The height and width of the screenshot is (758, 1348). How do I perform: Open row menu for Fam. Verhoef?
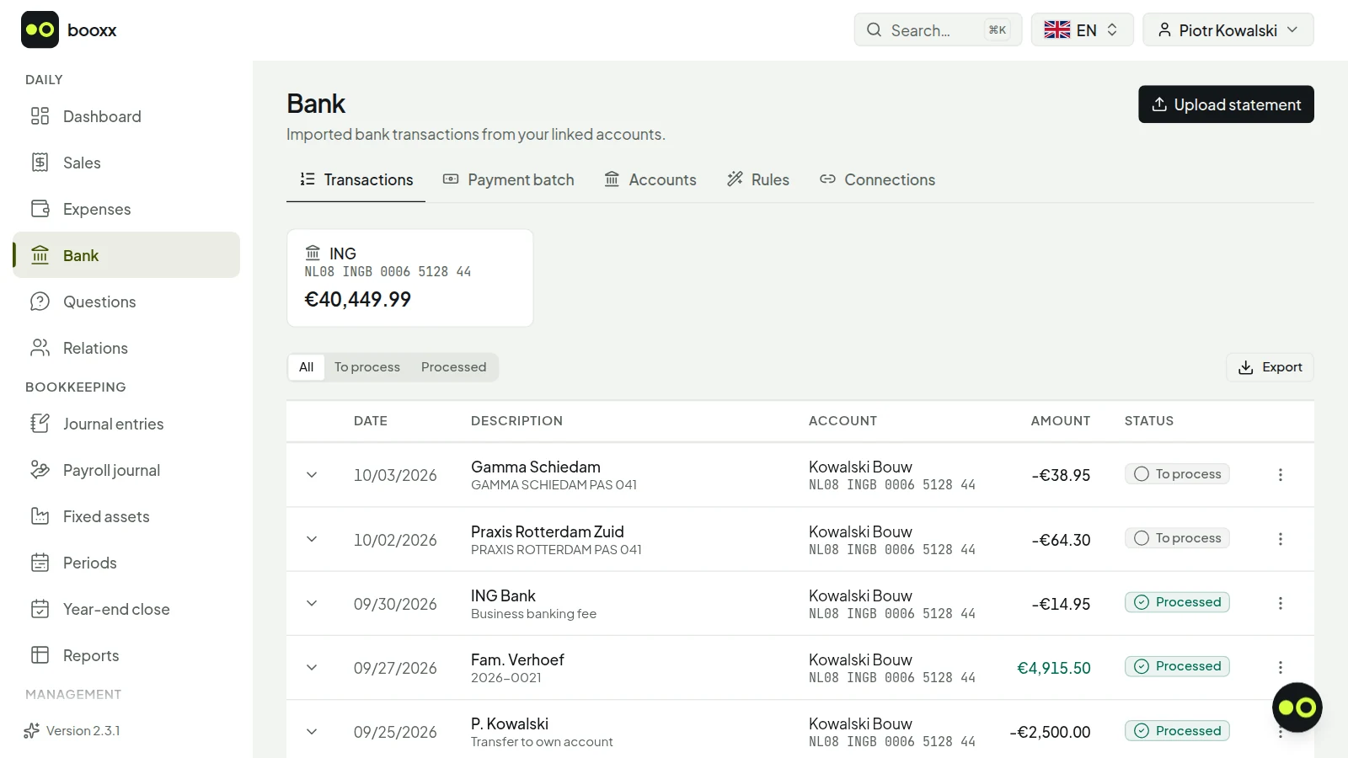(x=1280, y=667)
